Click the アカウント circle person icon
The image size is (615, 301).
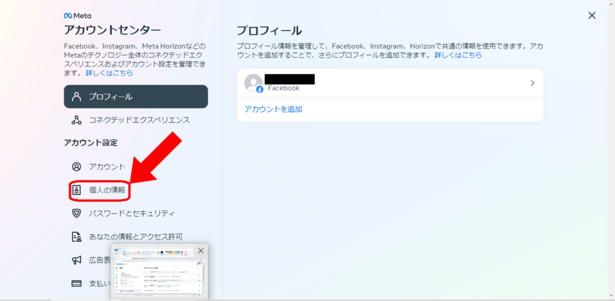click(76, 167)
